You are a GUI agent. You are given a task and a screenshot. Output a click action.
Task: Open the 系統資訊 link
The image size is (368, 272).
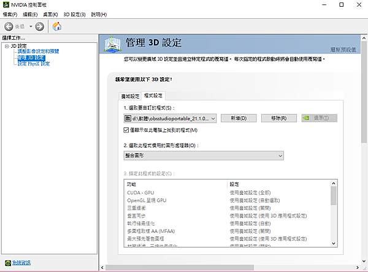point(21,263)
